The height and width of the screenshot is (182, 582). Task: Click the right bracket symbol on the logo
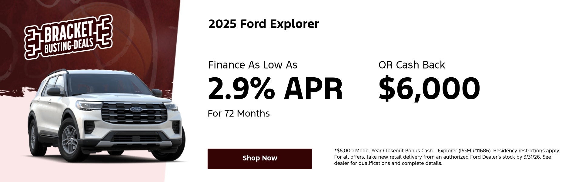[x=104, y=32]
